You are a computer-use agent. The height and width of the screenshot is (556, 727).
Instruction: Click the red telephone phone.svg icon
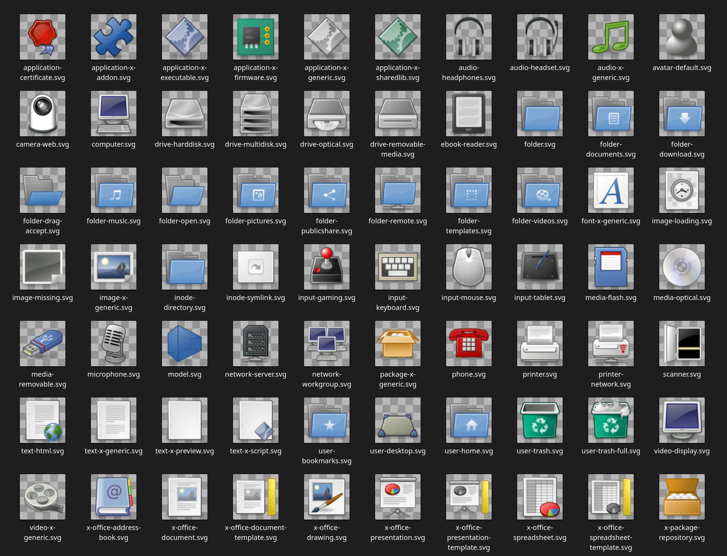pos(469,344)
